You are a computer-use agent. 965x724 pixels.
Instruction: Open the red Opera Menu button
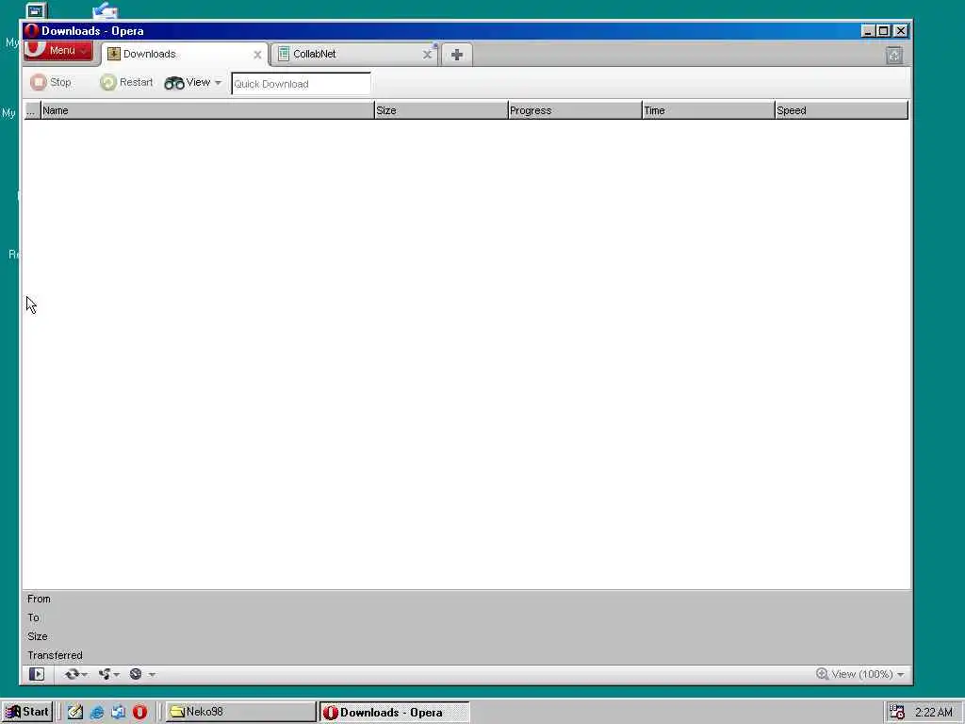tap(58, 51)
